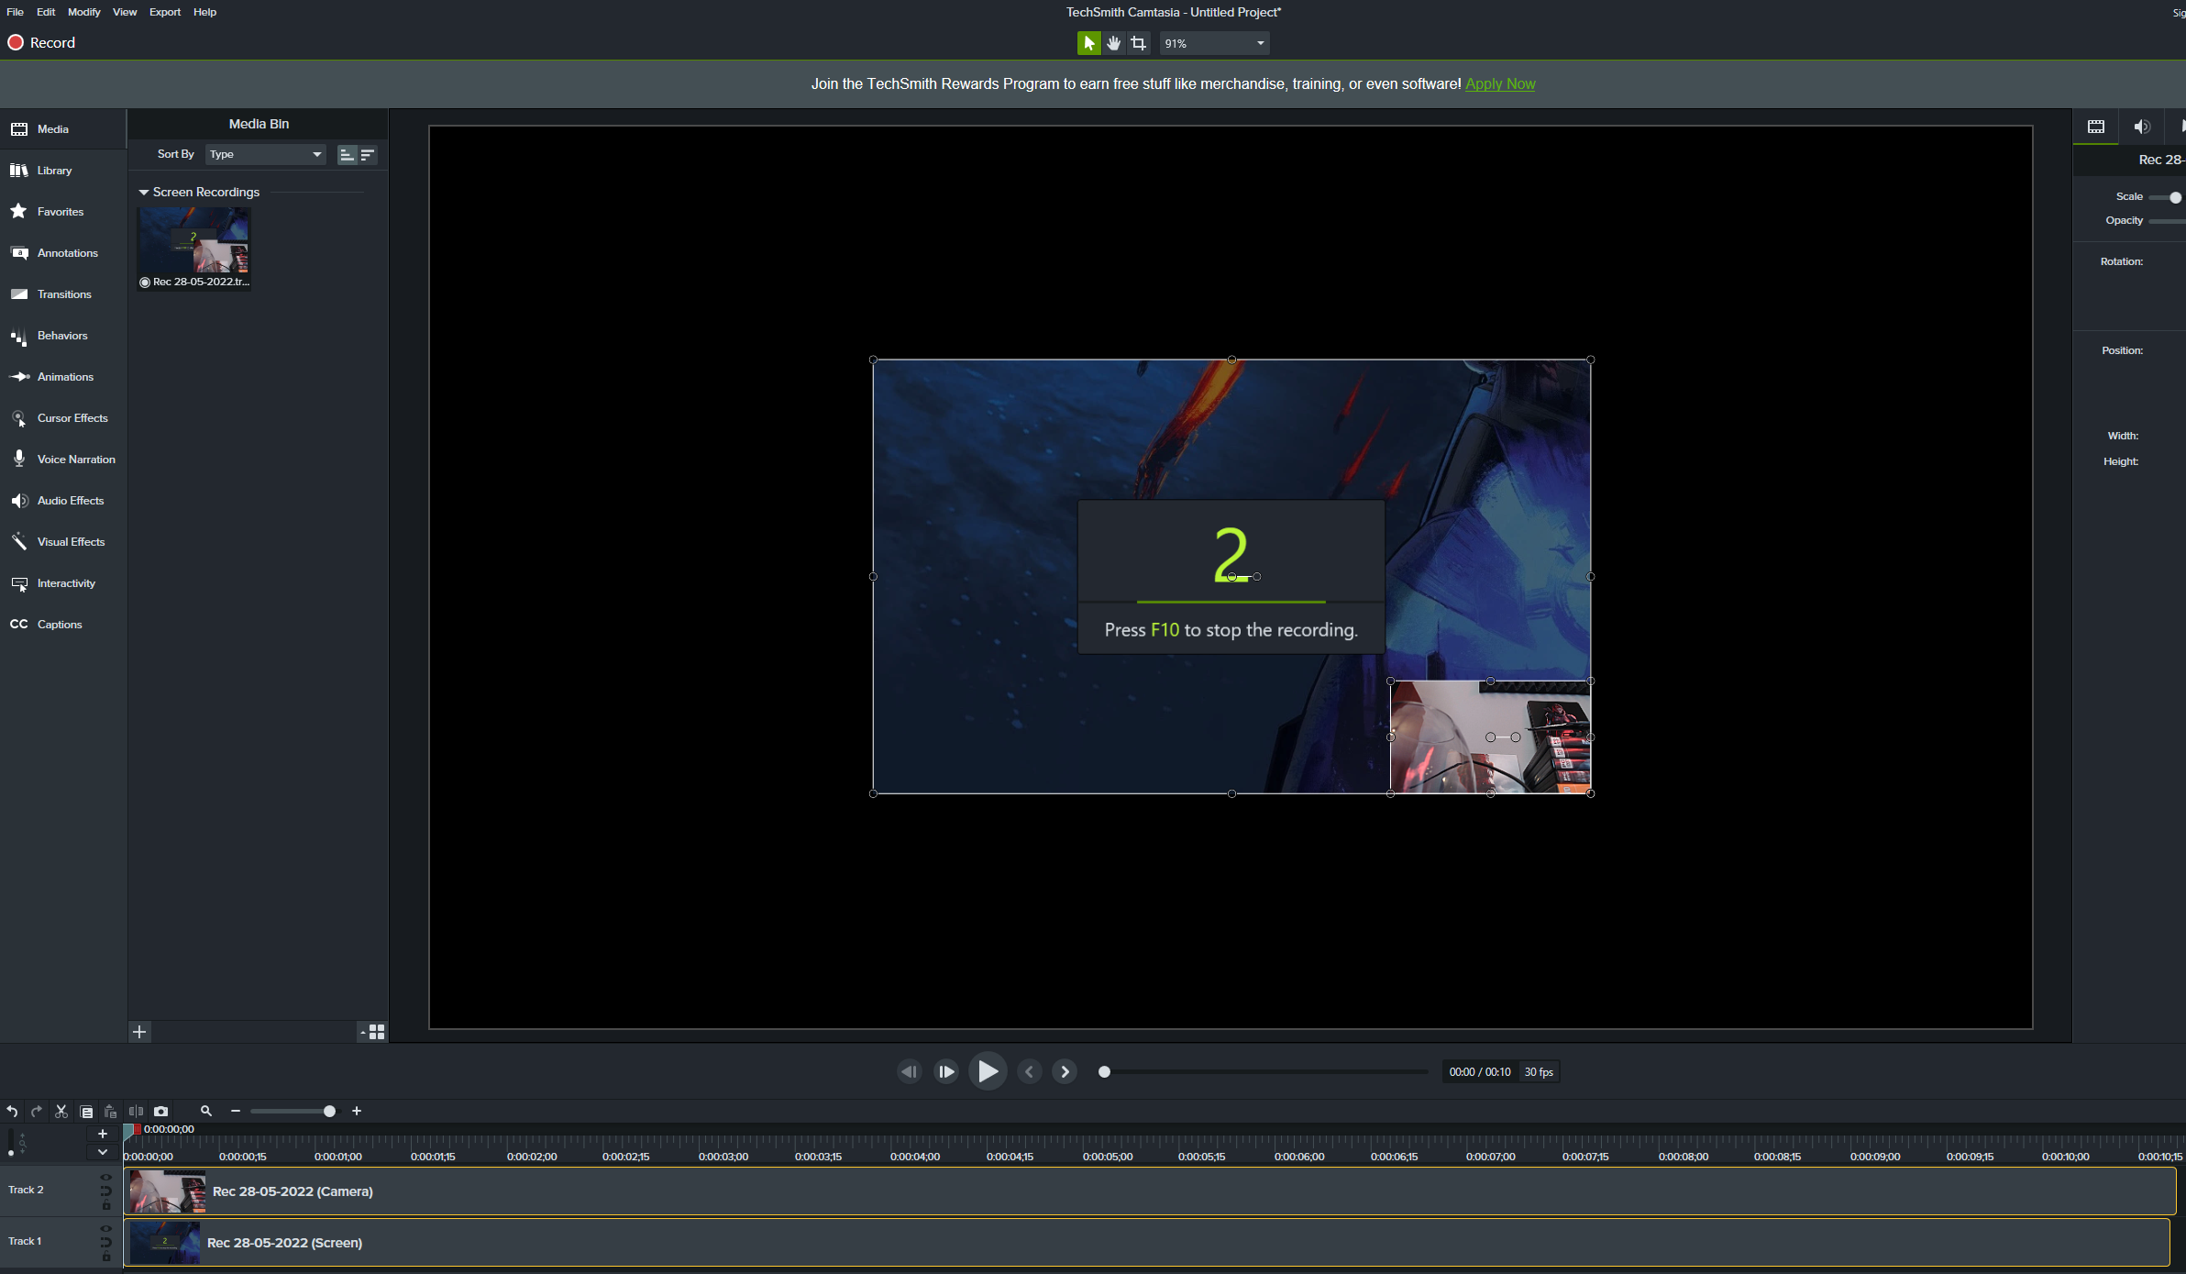Image resolution: width=2186 pixels, height=1274 pixels.
Task: Lock Track 1 with padlock icon
Action: pyautogui.click(x=106, y=1257)
